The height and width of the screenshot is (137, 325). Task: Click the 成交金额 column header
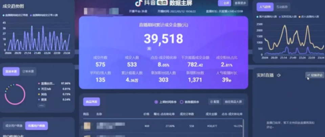(211, 114)
